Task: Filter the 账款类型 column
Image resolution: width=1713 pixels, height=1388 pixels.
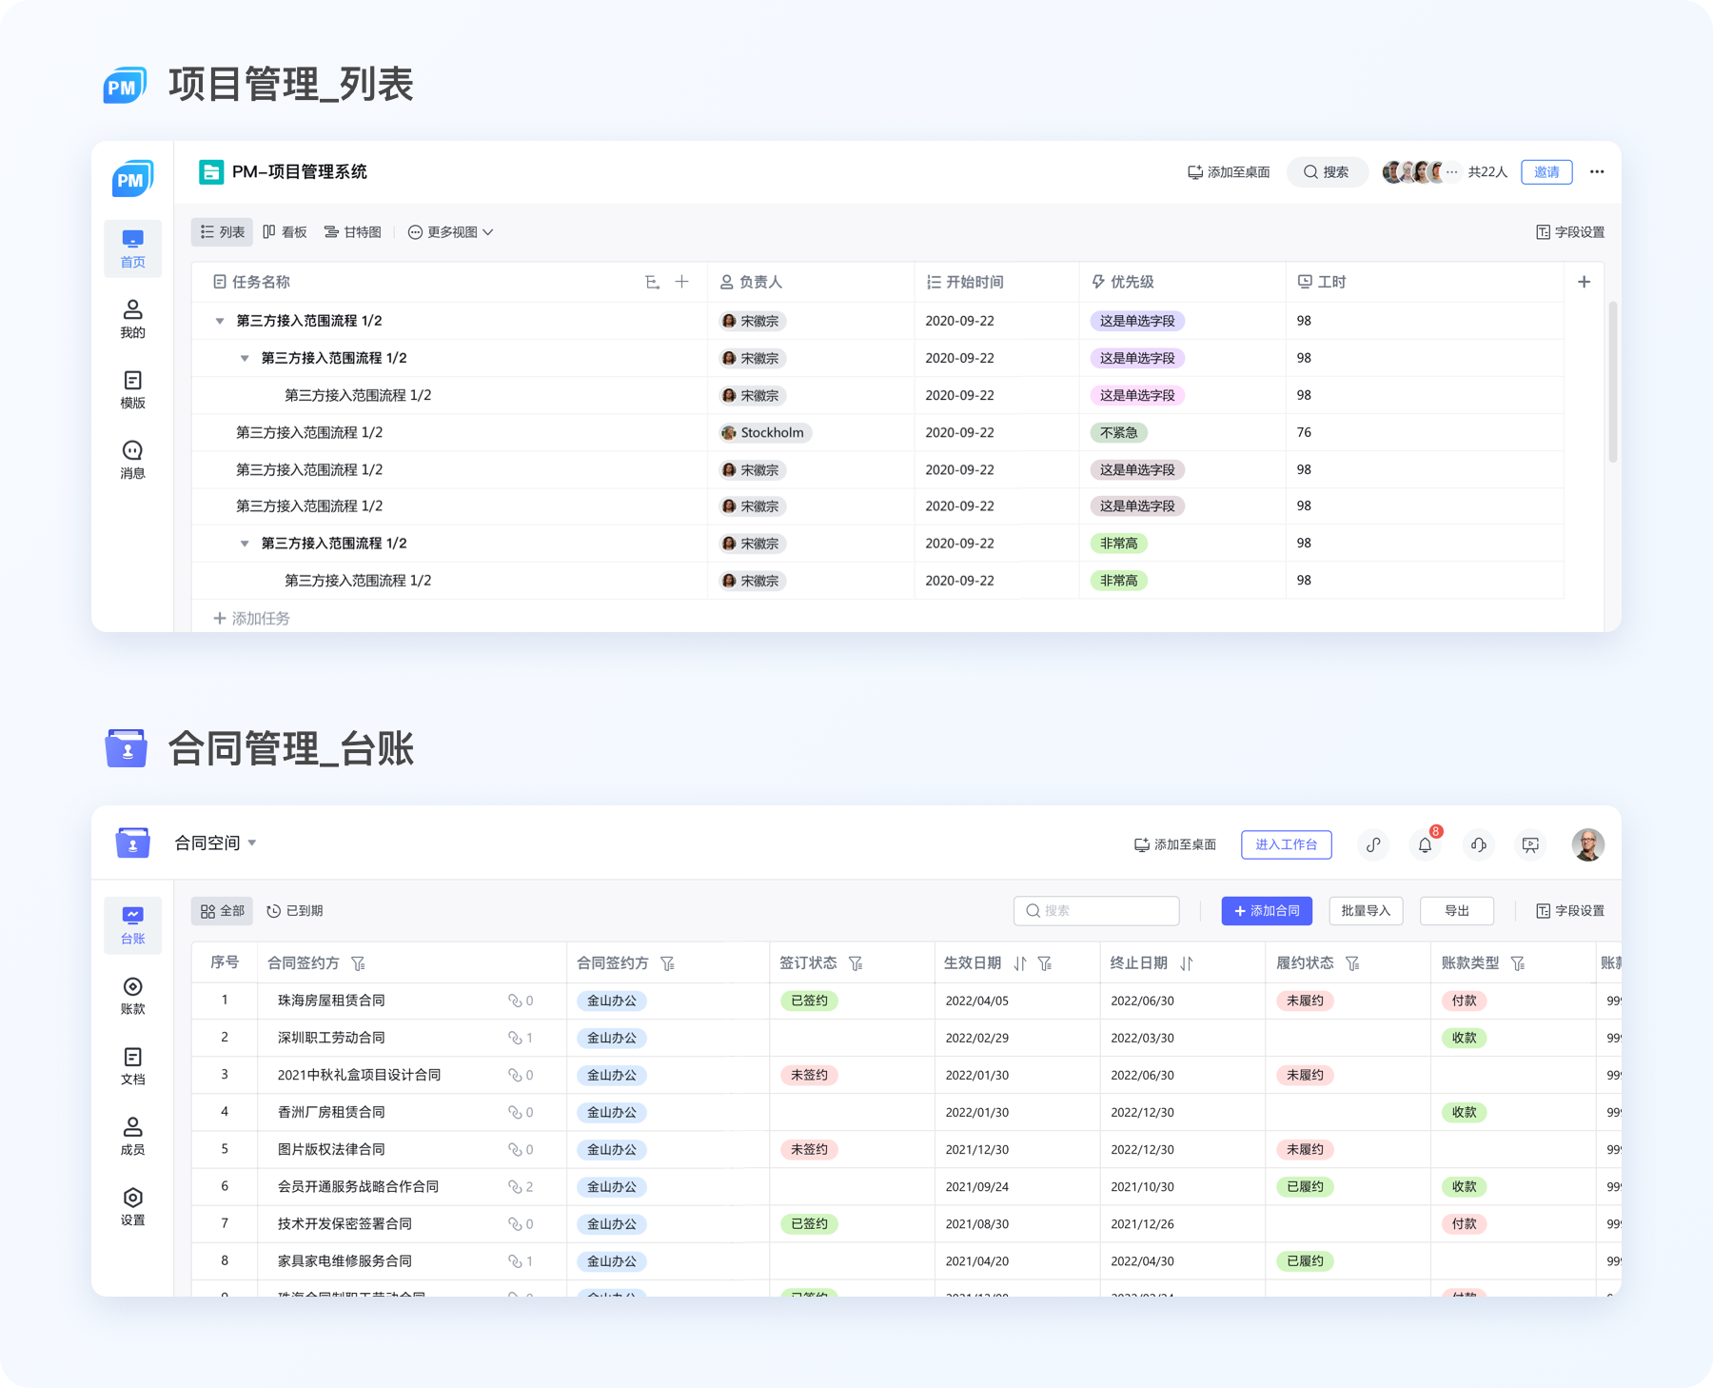Action: click(1518, 963)
